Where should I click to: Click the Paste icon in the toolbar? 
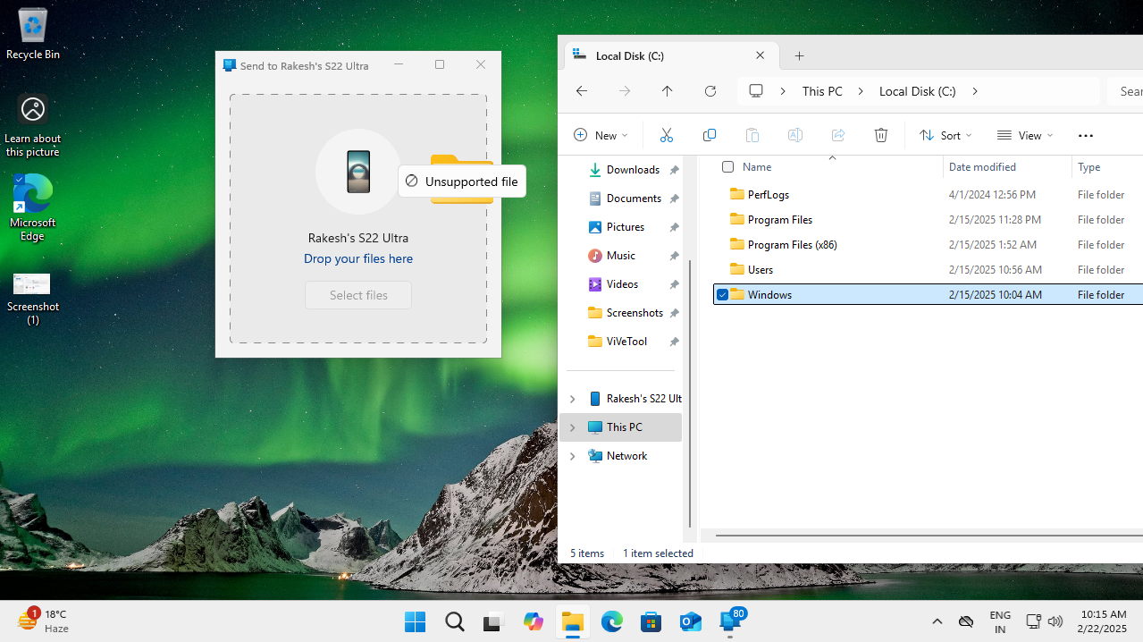pyautogui.click(x=752, y=134)
